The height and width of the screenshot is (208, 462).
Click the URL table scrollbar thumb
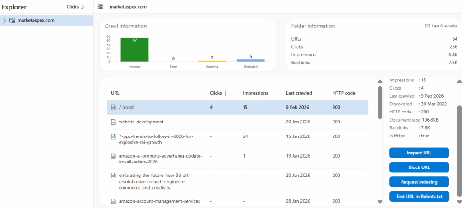(x=380, y=102)
